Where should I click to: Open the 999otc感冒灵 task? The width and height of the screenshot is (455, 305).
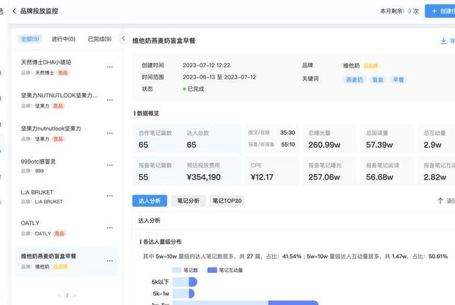[x=67, y=165]
